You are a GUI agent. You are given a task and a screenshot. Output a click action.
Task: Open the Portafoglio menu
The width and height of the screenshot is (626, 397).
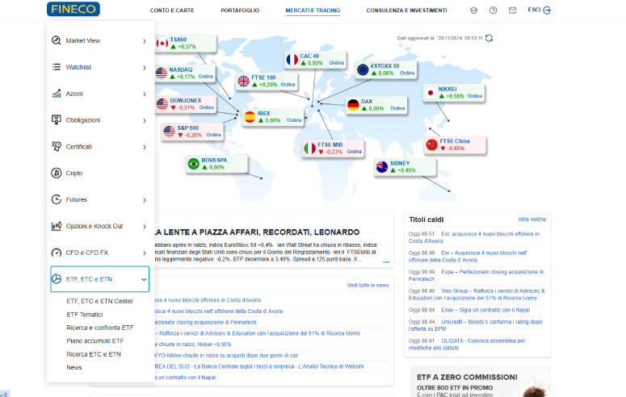coord(240,10)
